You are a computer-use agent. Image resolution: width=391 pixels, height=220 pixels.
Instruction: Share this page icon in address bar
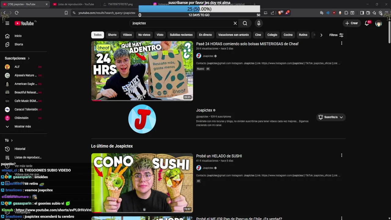tap(272, 13)
